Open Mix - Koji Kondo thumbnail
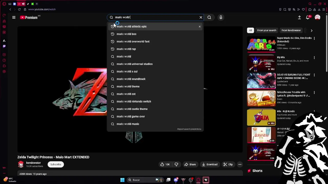 (261, 118)
